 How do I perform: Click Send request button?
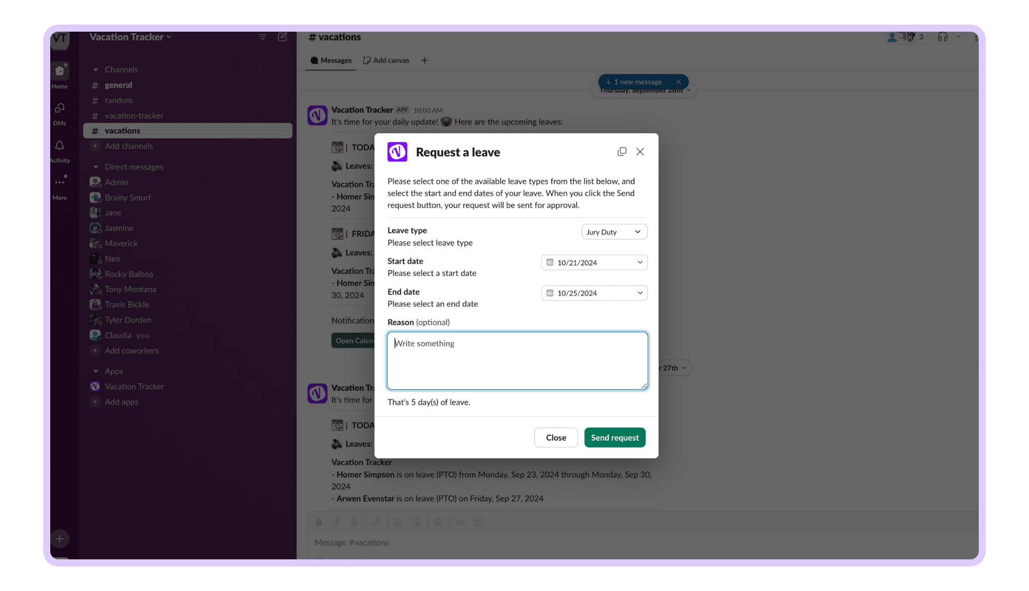tap(614, 437)
